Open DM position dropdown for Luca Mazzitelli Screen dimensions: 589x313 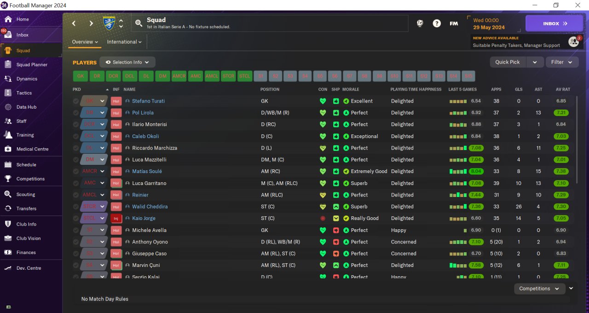coord(94,160)
